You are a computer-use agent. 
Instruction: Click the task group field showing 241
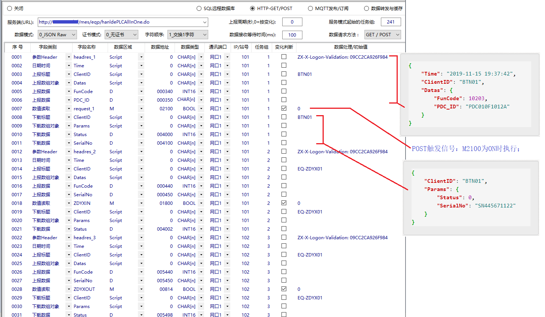391,22
